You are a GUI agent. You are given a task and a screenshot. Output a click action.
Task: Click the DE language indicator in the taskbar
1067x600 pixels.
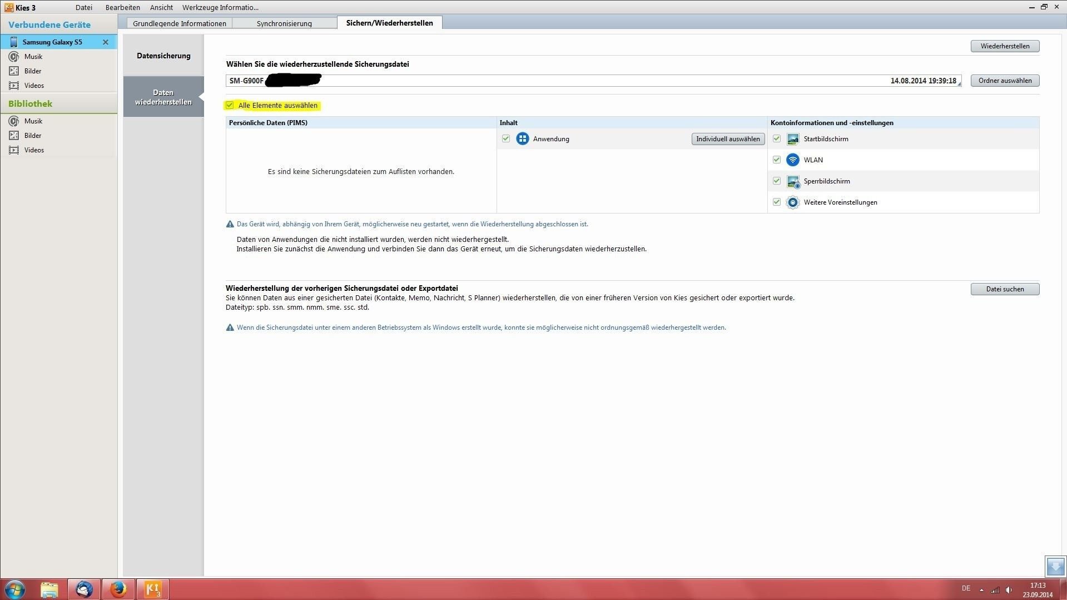966,588
